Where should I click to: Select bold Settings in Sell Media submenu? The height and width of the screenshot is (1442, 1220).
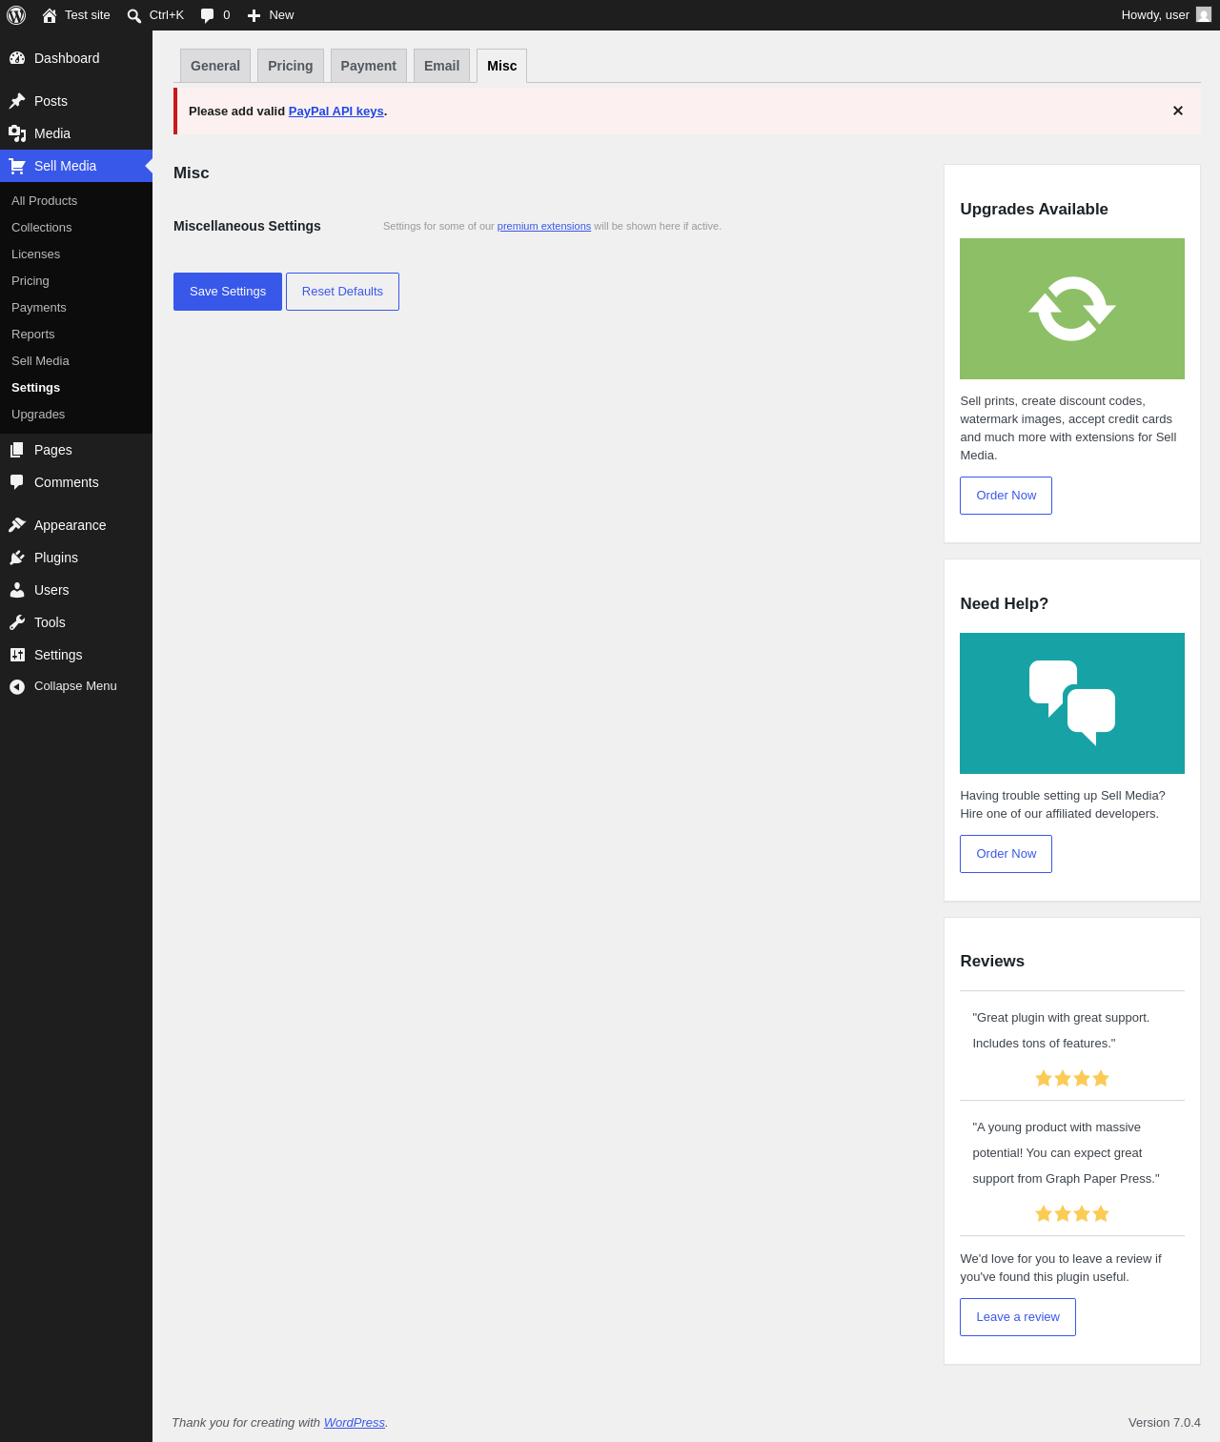(76, 388)
